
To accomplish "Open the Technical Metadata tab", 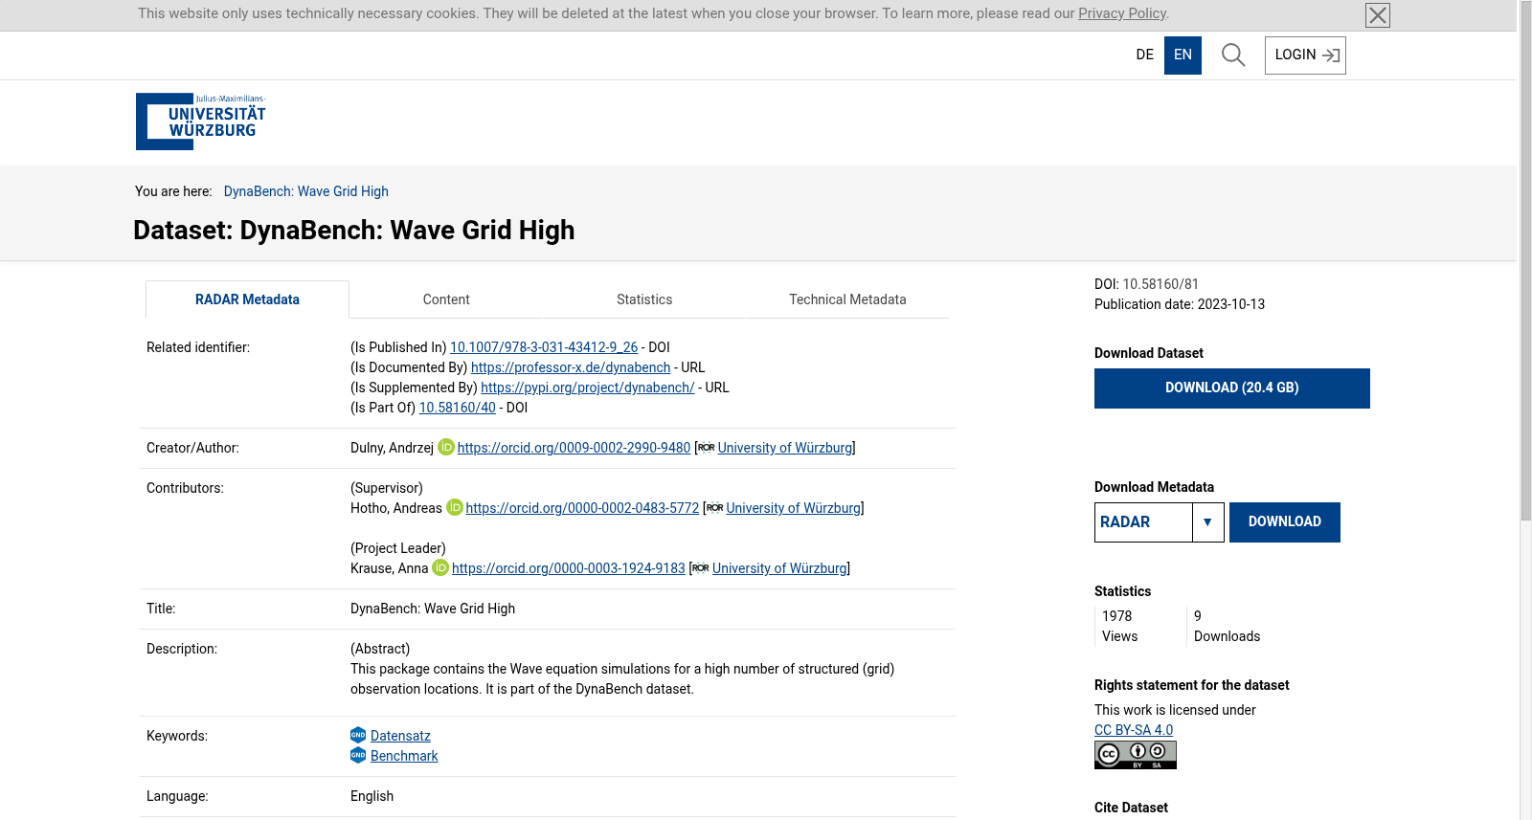I will [847, 299].
